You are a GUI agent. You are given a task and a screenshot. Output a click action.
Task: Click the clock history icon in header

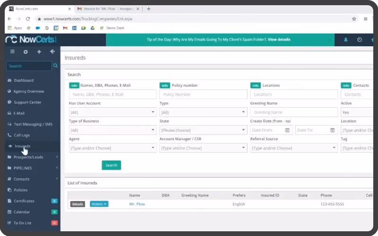[x=360, y=40]
